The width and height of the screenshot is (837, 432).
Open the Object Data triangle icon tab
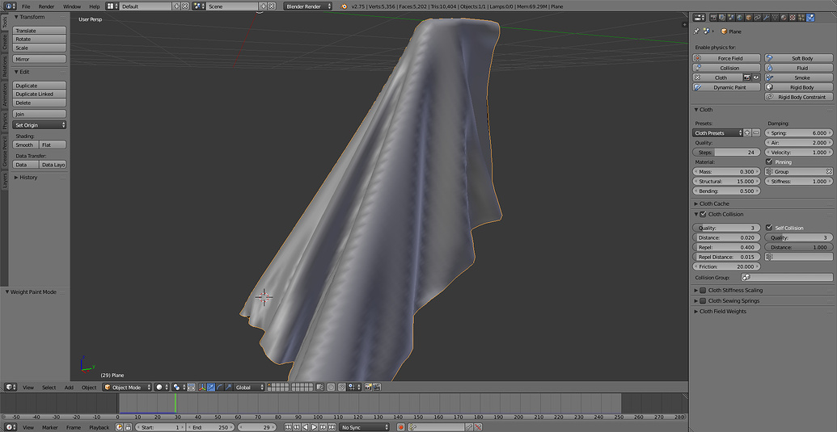click(x=775, y=18)
